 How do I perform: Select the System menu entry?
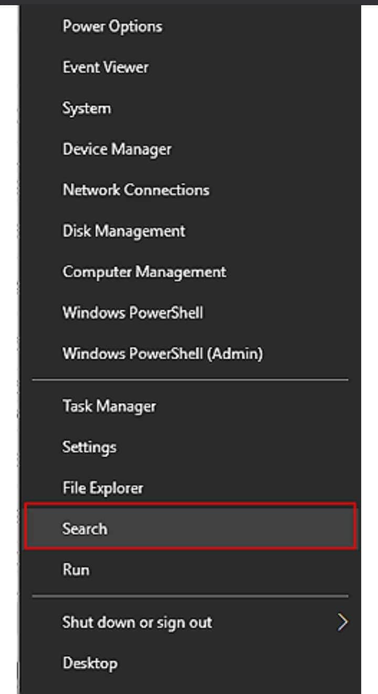tap(87, 108)
